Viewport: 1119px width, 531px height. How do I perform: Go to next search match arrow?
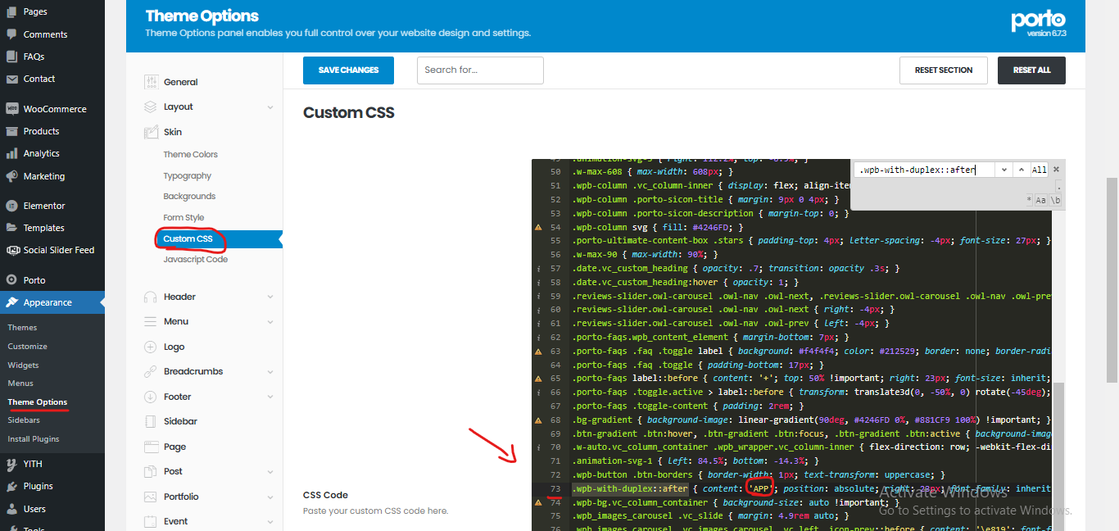click(x=1004, y=170)
